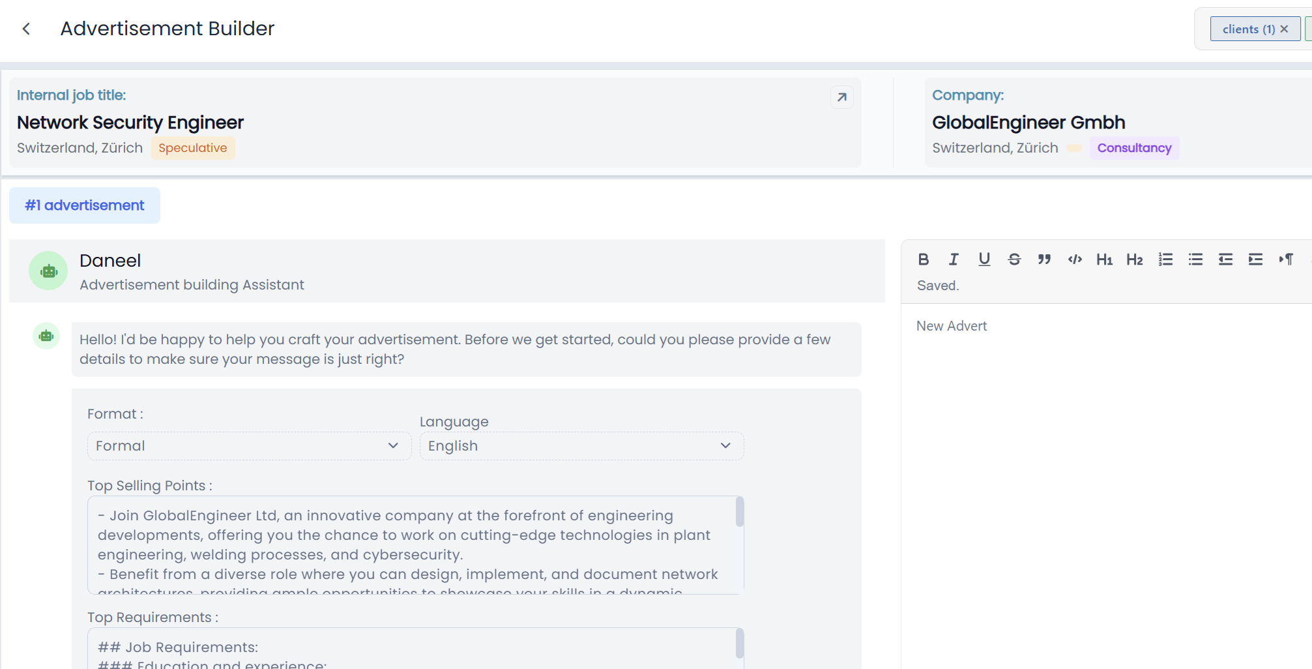This screenshot has height=669, width=1312.
Task: Click inside the Top Selling Points text area
Action: coord(411,544)
